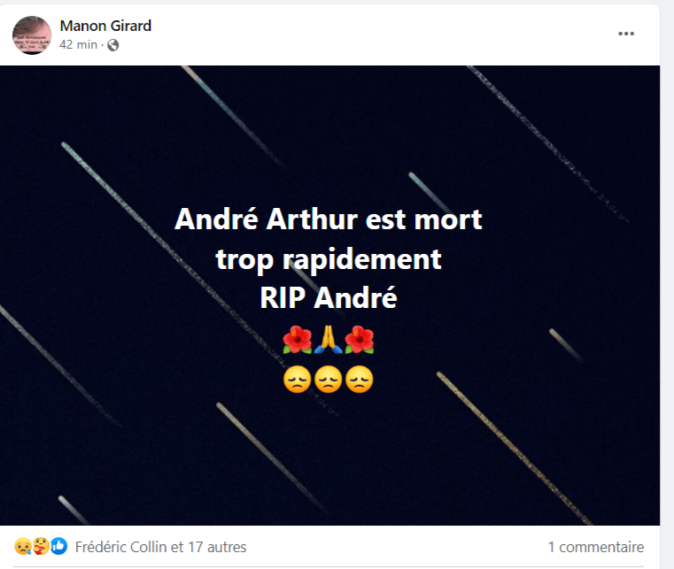Open the 1 commentaire link

[596, 547]
